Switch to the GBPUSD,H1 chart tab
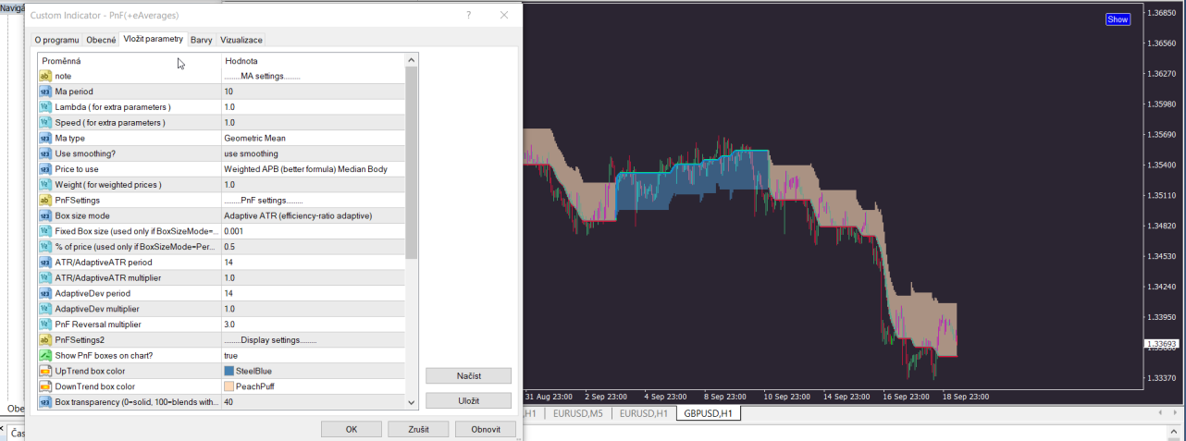The height and width of the screenshot is (441, 1186). tap(710, 413)
